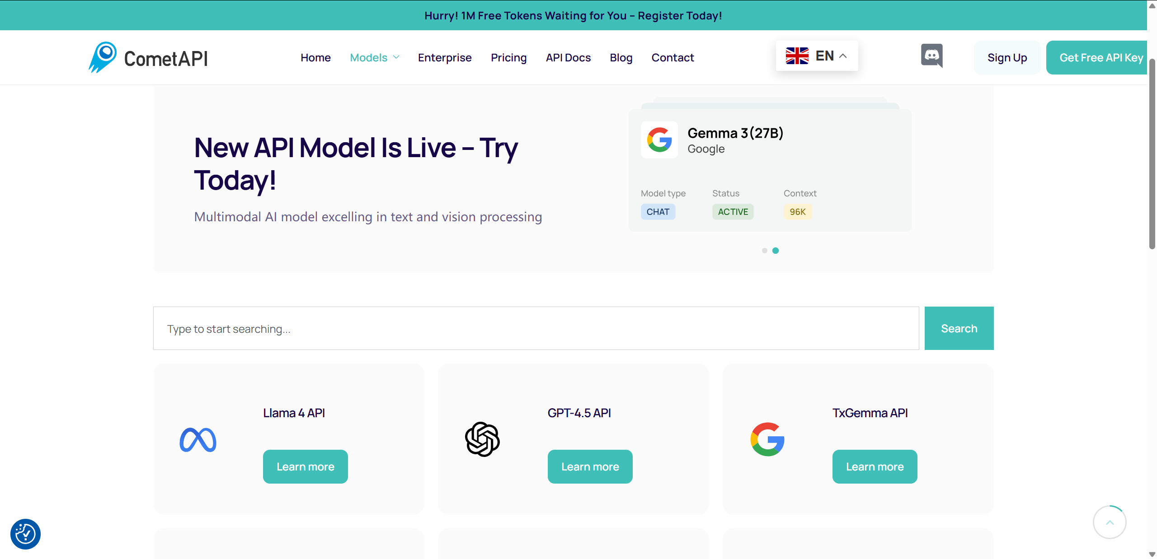Click the UK flag in language selector
The width and height of the screenshot is (1157, 559).
point(797,55)
